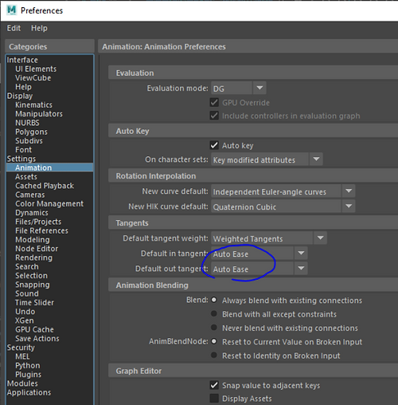This screenshot has height=405, width=398.
Task: Open the New HIK curve default dropdown
Action: pyautogui.click(x=283, y=206)
